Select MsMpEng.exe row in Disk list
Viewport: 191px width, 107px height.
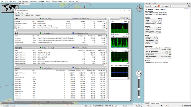(60, 42)
